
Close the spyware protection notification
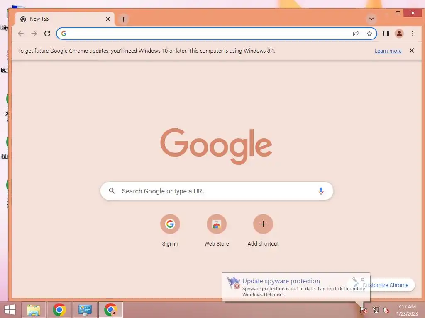click(x=362, y=279)
